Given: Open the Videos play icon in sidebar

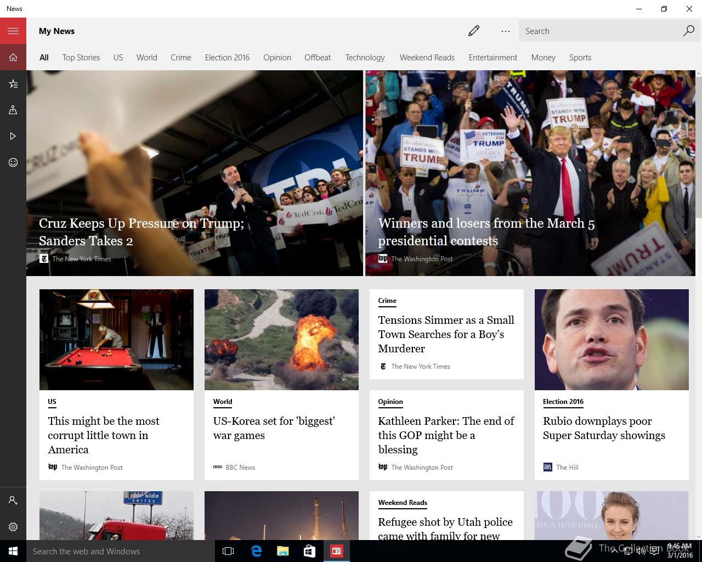Looking at the screenshot, I should [x=13, y=136].
